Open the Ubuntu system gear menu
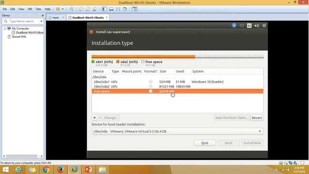The image size is (309, 174). tap(264, 26)
